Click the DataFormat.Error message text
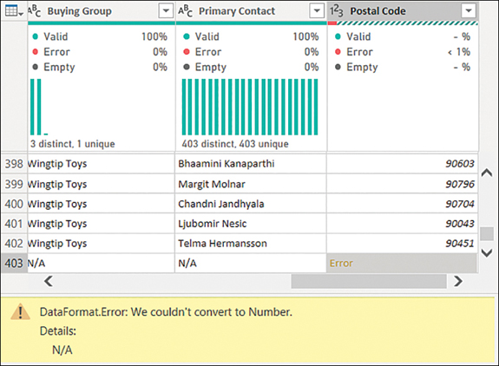 coord(166,312)
